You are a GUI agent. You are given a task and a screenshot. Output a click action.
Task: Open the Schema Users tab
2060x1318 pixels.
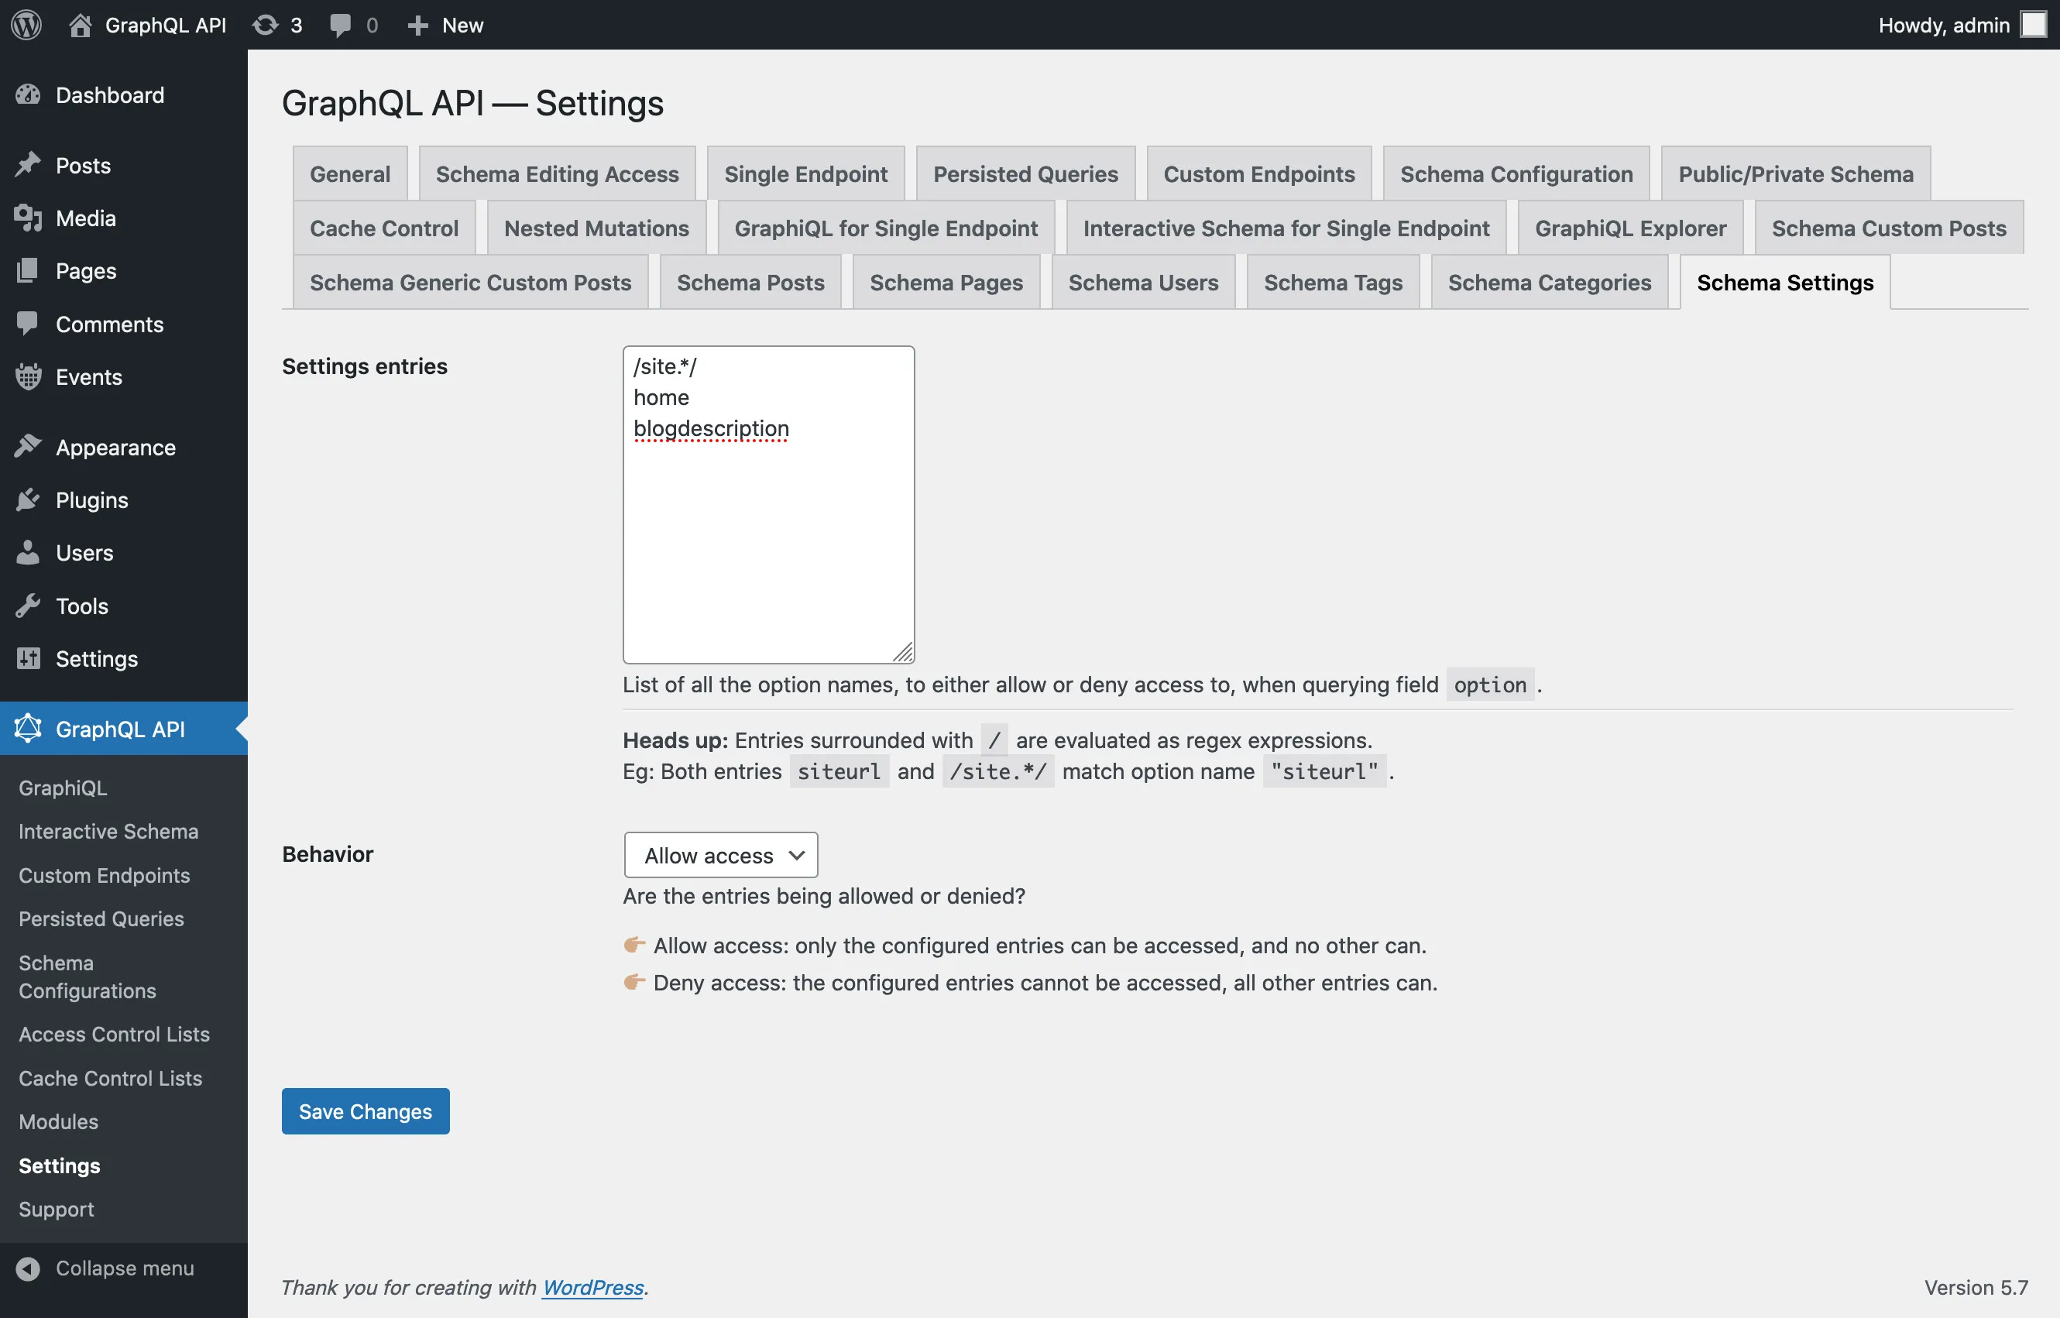point(1143,282)
